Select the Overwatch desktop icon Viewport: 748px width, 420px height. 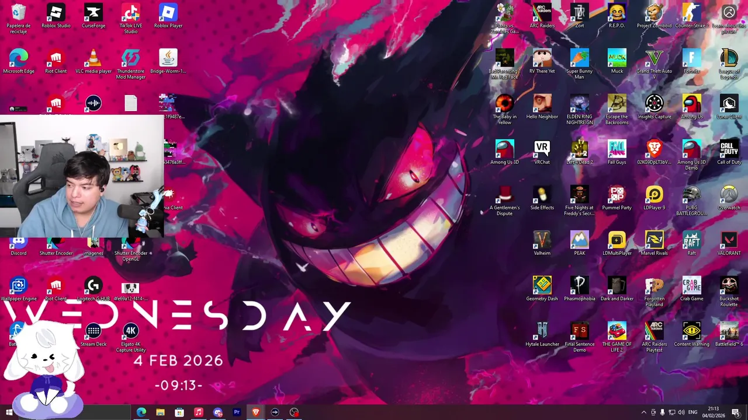729,198
